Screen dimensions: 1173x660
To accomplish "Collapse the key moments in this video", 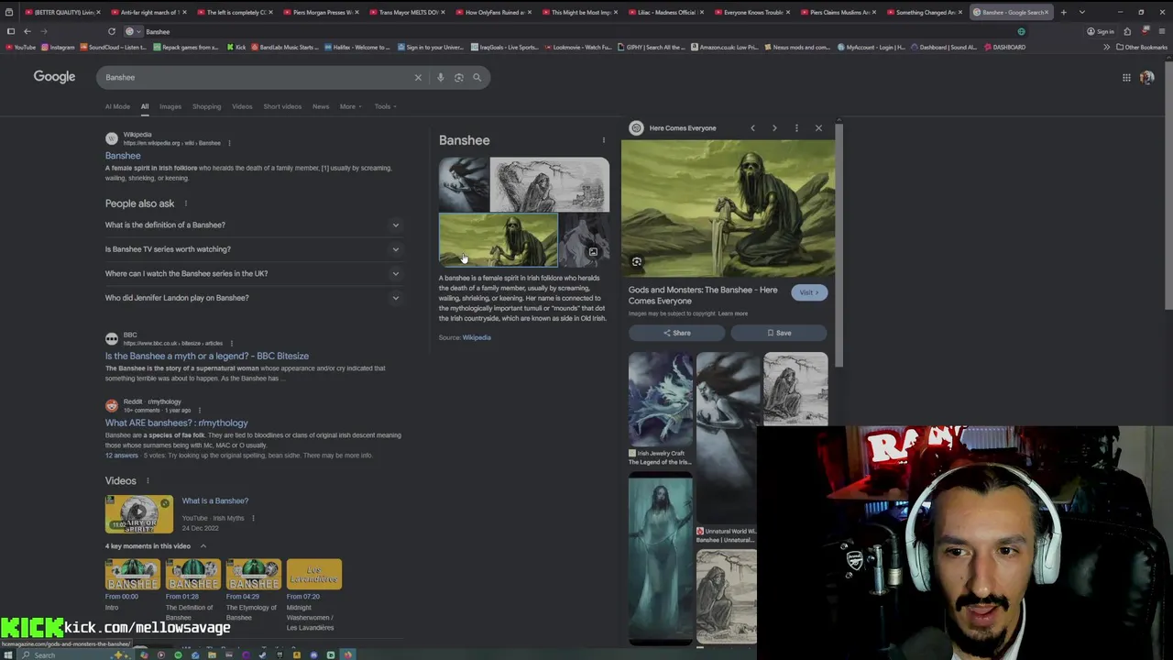I will (x=203, y=546).
